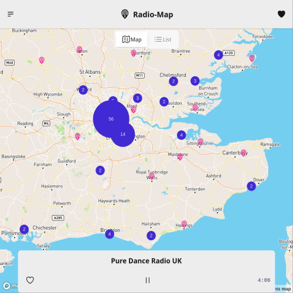The height and width of the screenshot is (293, 293).
Task: Click the High Wycombe map label
Action: [48, 94]
